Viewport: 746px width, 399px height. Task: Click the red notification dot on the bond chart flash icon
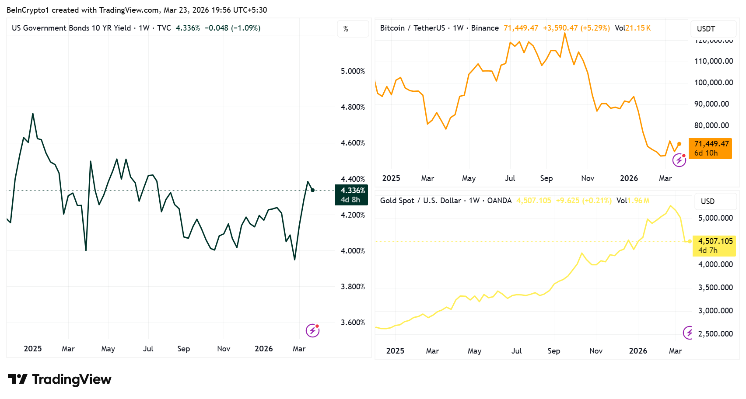316,327
